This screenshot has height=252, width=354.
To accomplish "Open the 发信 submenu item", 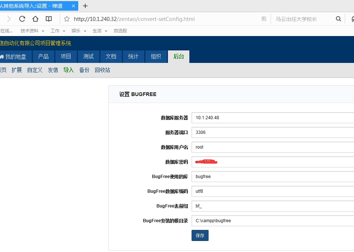I will click(53, 70).
